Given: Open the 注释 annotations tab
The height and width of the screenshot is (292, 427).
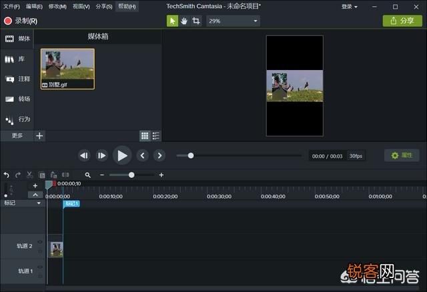Looking at the screenshot, I should tap(17, 79).
